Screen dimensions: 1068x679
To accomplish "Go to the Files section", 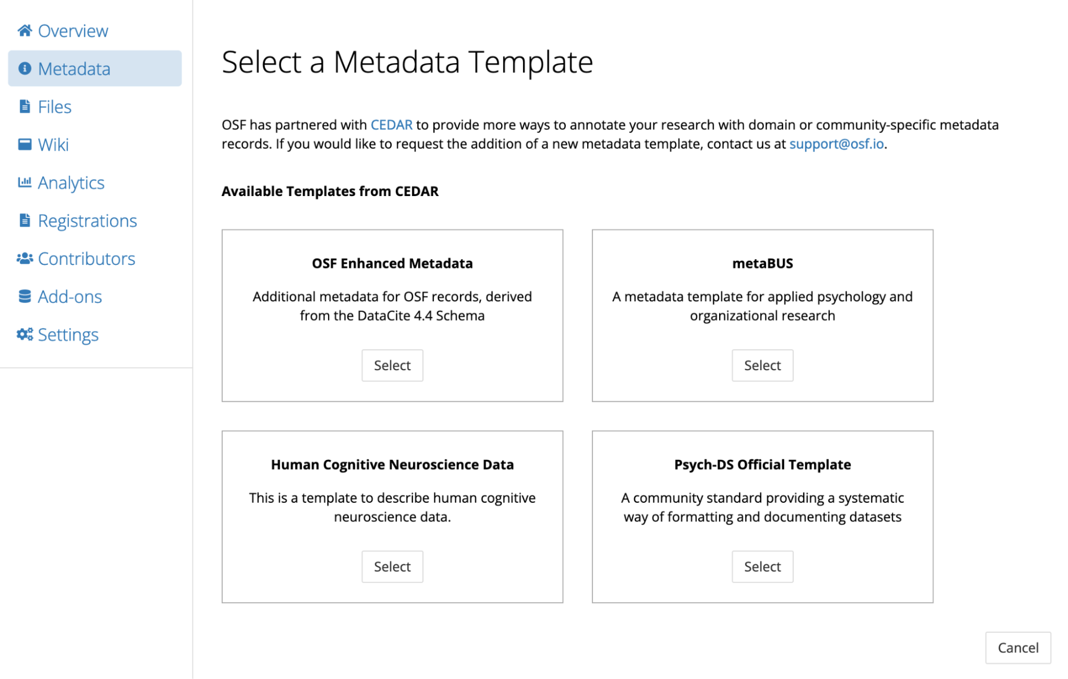I will [54, 107].
